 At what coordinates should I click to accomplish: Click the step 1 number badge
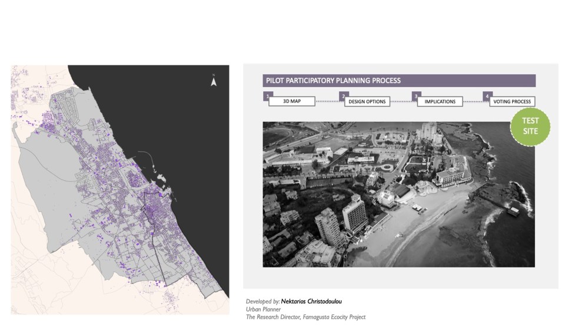click(267, 95)
